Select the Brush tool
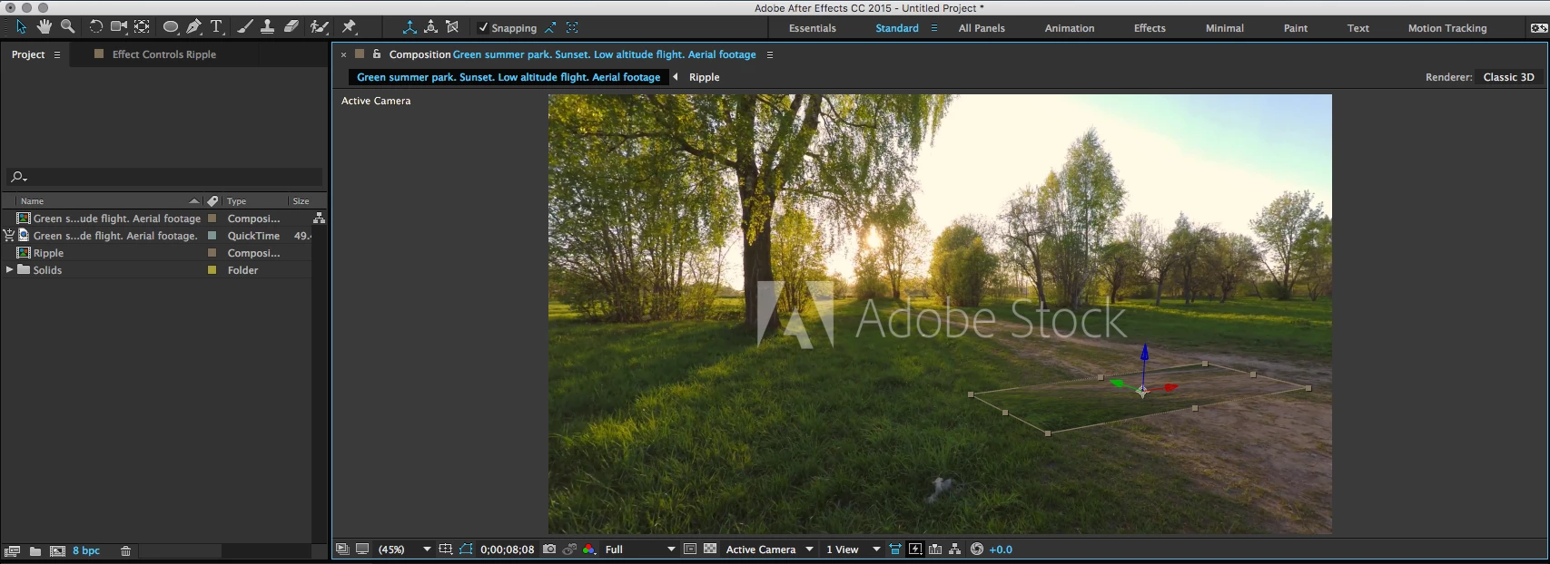 [x=245, y=27]
